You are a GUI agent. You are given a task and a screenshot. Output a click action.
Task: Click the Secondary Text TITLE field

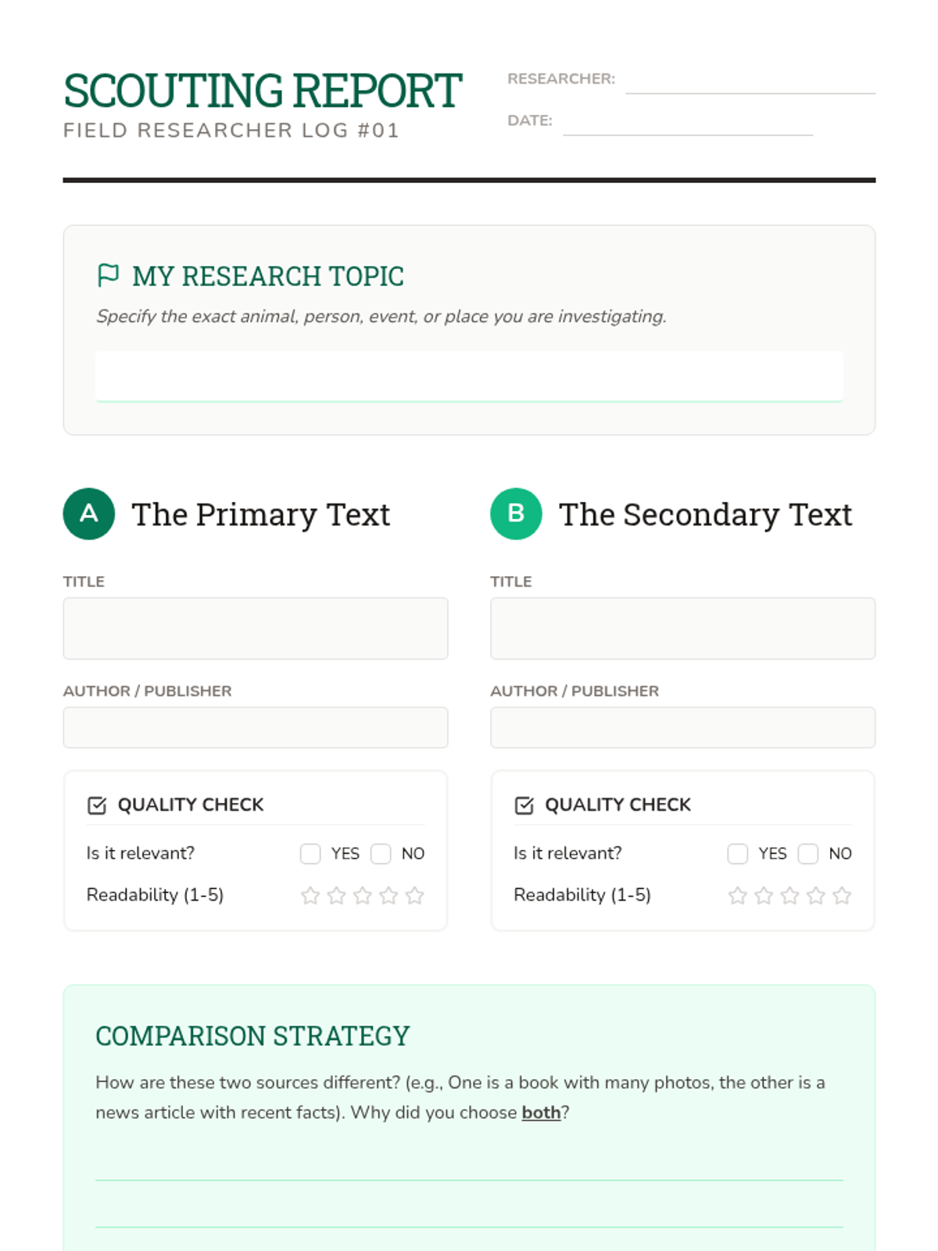[x=682, y=629]
